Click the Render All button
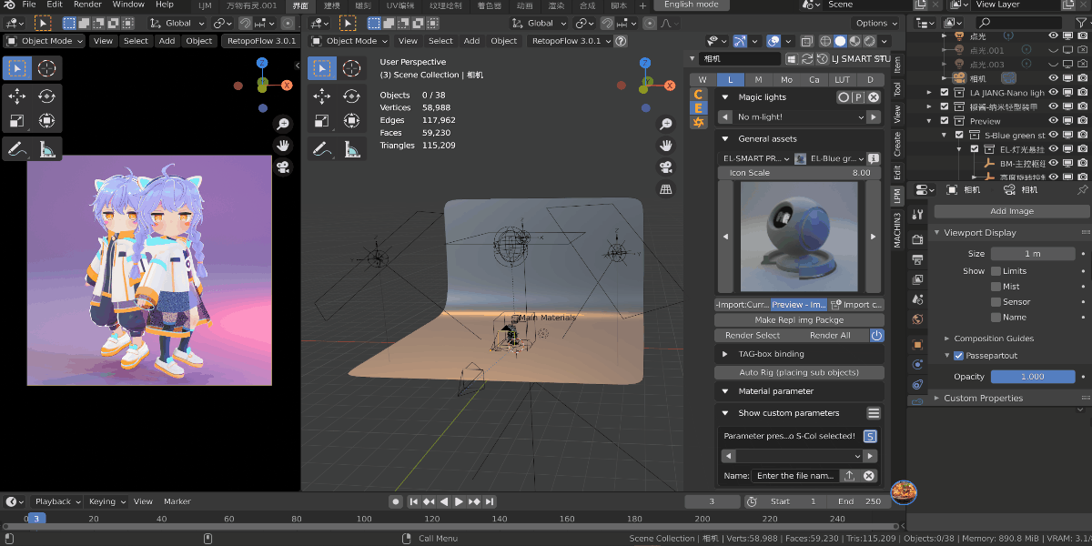Viewport: 1092px width, 546px height. [x=830, y=336]
